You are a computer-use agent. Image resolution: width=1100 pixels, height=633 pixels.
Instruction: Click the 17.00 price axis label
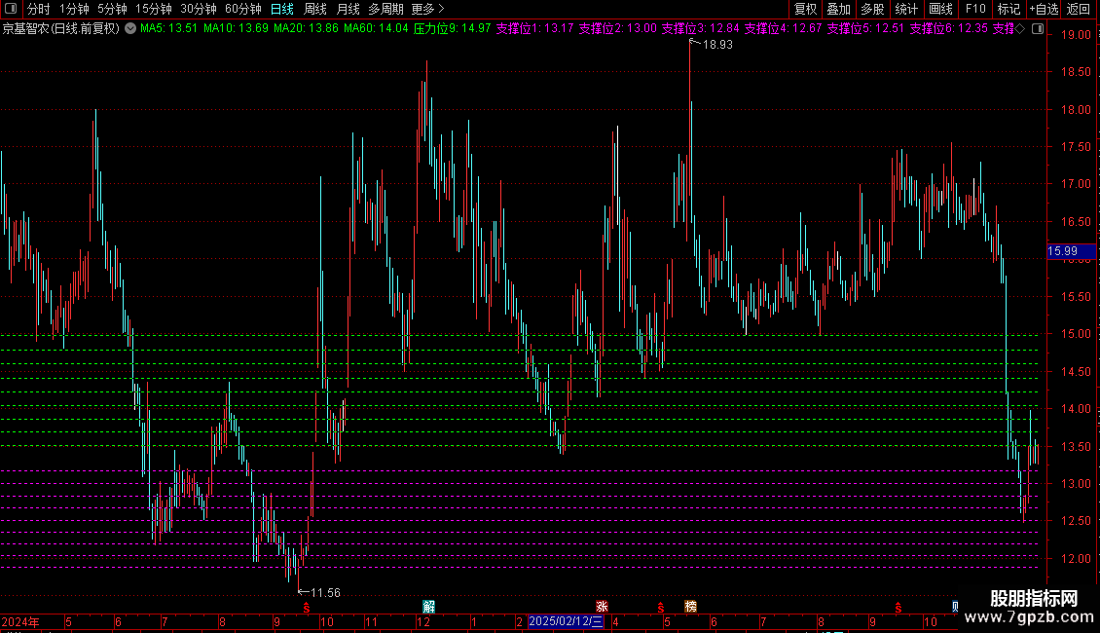(x=1076, y=184)
